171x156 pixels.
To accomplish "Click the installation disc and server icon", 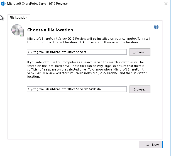I will pyautogui.click(x=18, y=30).
